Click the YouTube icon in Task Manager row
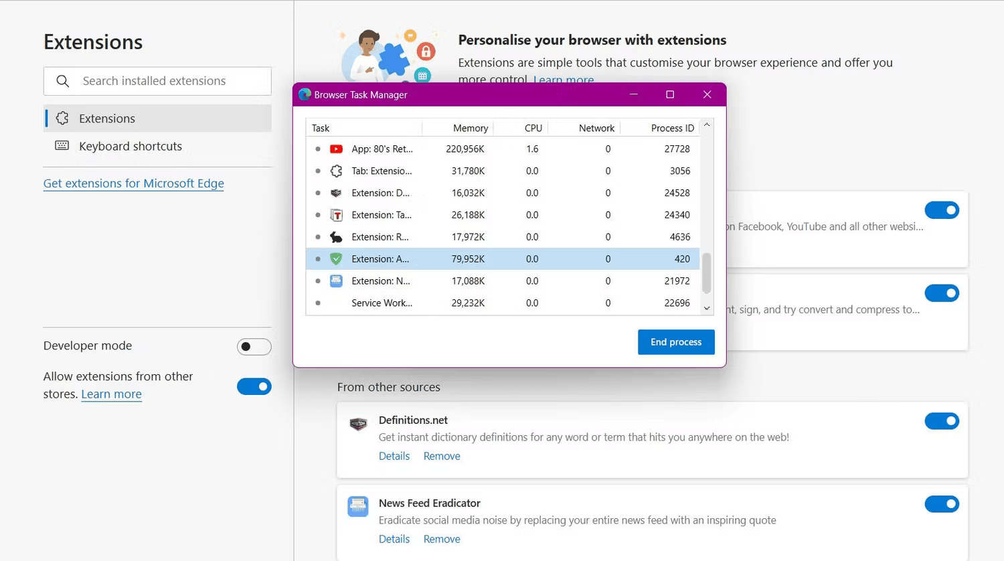1004x561 pixels. 336,149
